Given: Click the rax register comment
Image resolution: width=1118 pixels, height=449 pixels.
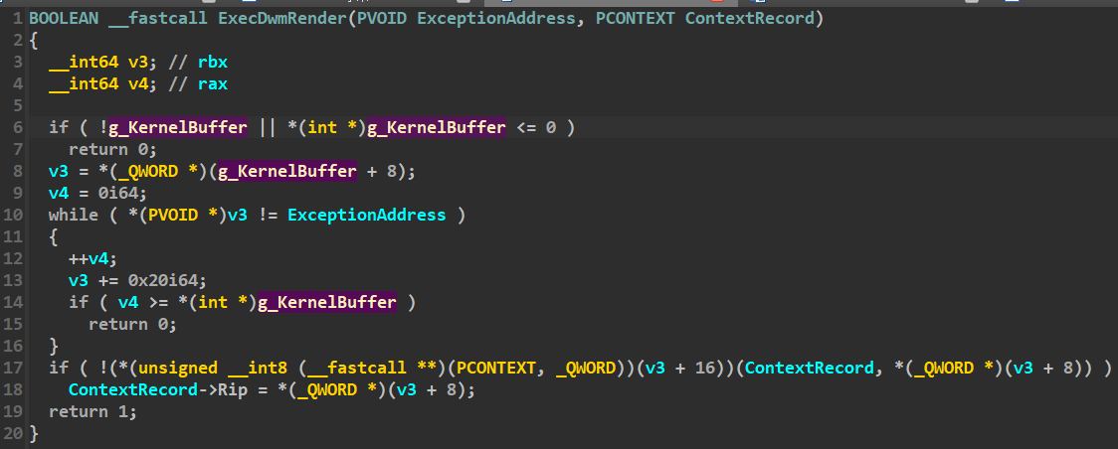Looking at the screenshot, I should tap(213, 84).
